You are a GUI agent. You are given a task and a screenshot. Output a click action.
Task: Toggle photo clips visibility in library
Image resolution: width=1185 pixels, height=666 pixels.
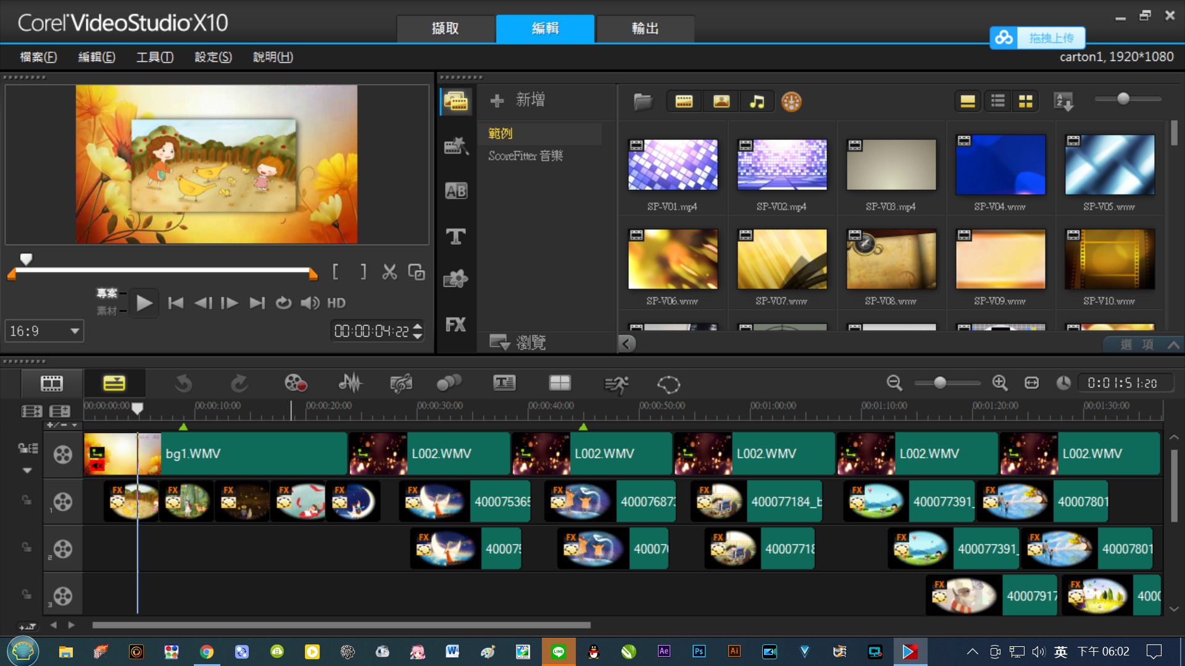721,101
